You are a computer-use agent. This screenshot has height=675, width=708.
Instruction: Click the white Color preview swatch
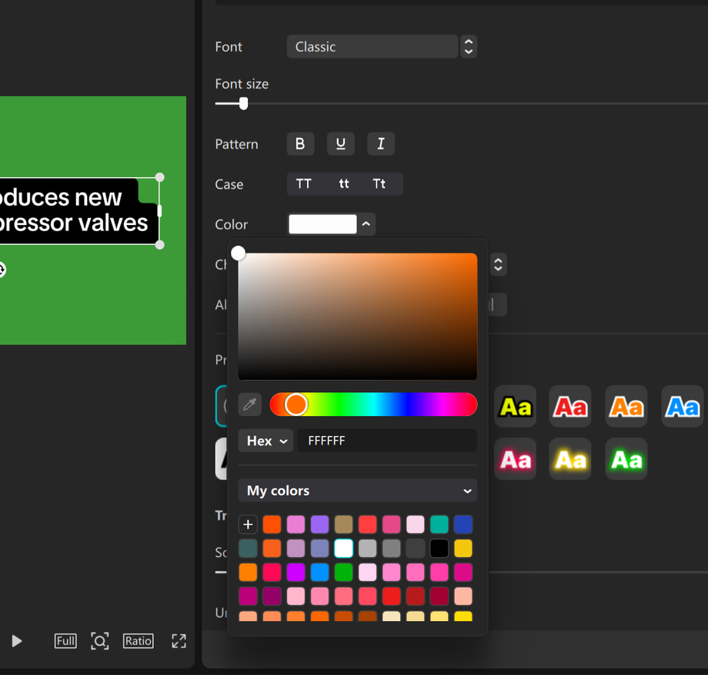coord(322,223)
